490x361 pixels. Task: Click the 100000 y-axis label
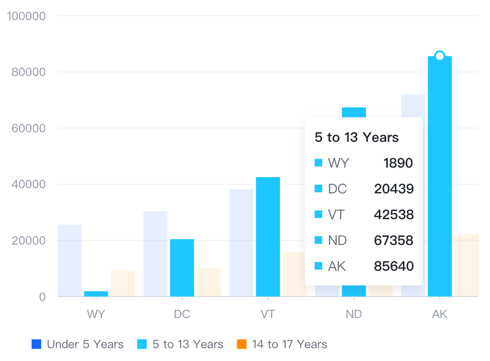27,16
